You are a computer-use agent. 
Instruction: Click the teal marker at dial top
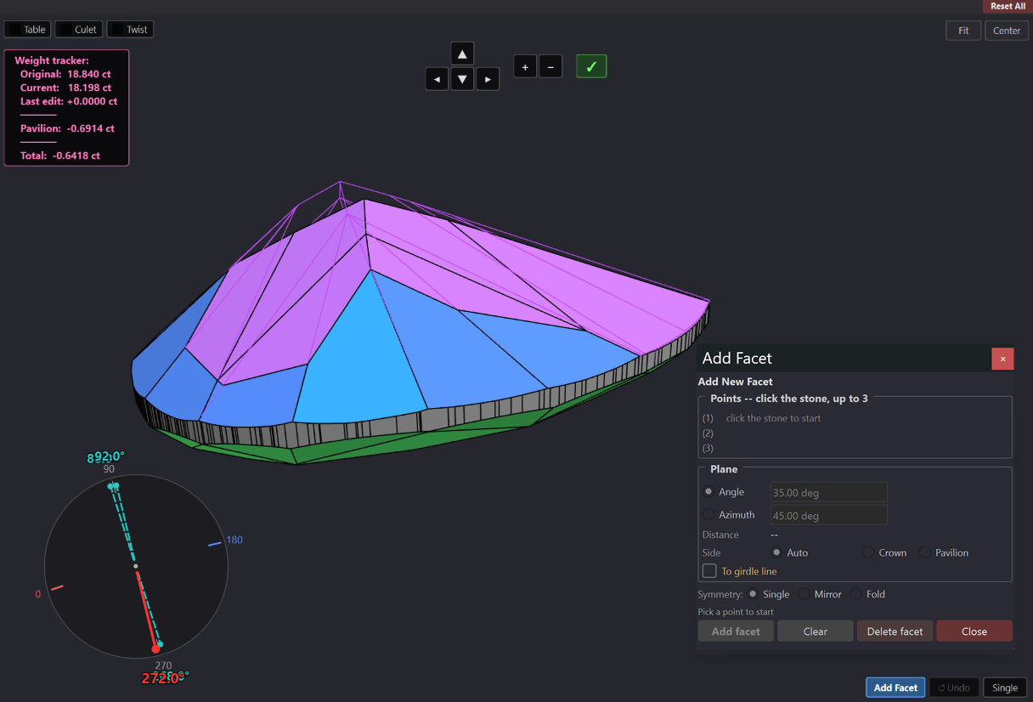pos(113,486)
